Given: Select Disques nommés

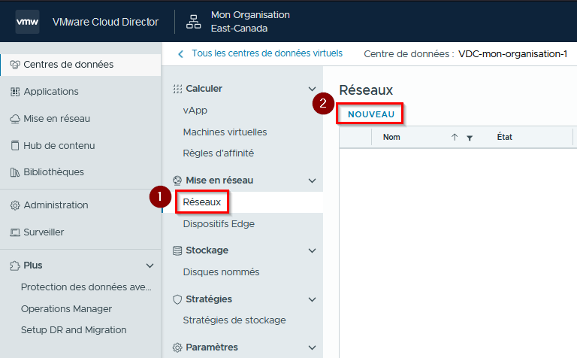Looking at the screenshot, I should pyautogui.click(x=221, y=272).
